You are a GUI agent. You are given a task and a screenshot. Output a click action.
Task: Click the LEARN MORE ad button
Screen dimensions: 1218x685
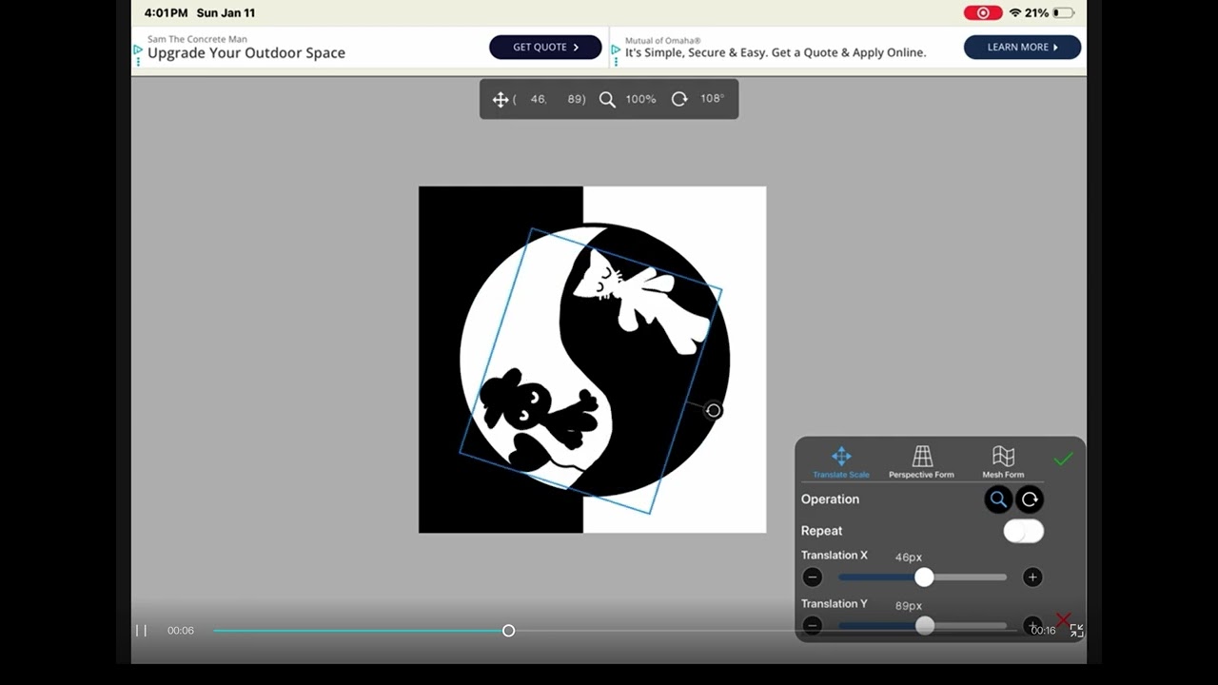(1022, 47)
